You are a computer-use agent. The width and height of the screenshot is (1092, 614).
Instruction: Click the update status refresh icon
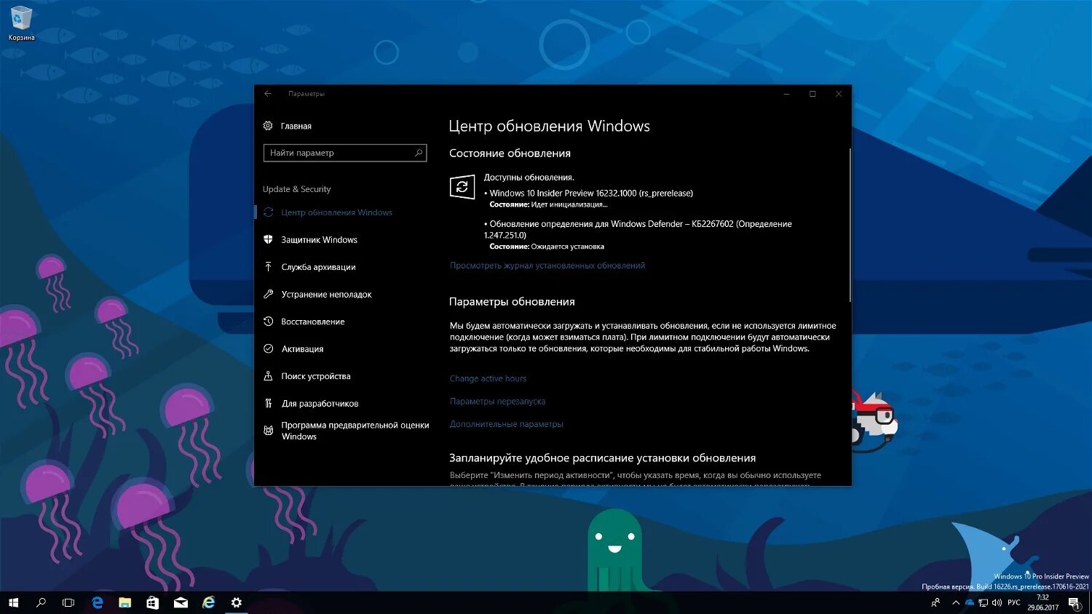pos(462,187)
